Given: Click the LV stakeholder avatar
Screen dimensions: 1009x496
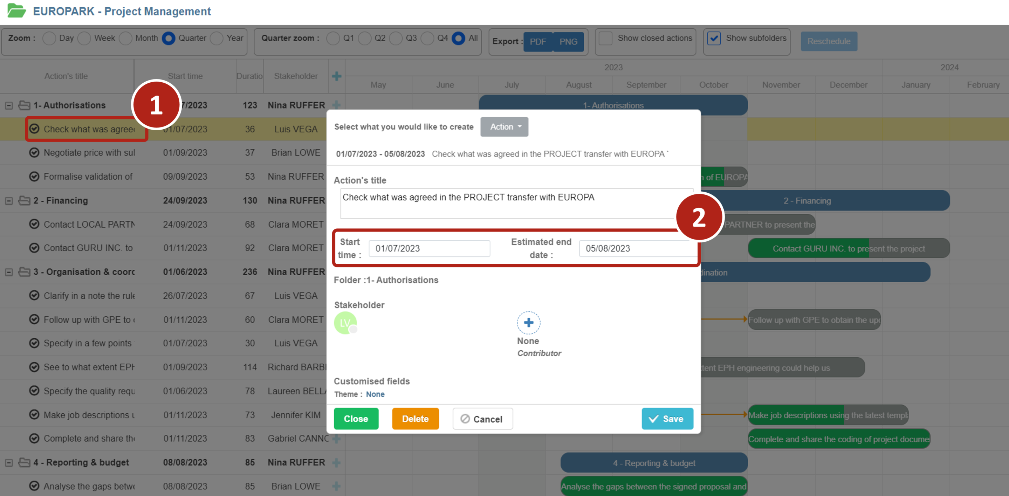Looking at the screenshot, I should (x=345, y=323).
